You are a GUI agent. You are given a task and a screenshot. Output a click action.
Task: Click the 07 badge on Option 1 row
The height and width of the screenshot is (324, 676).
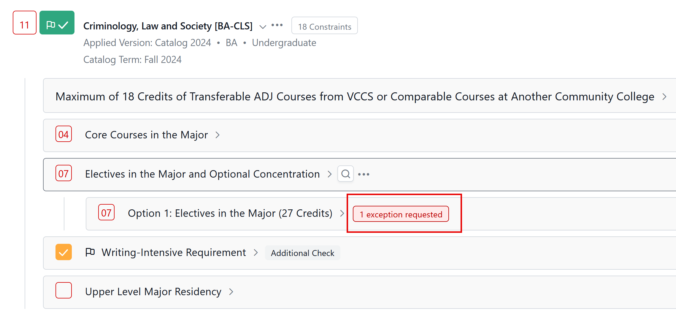coord(106,213)
